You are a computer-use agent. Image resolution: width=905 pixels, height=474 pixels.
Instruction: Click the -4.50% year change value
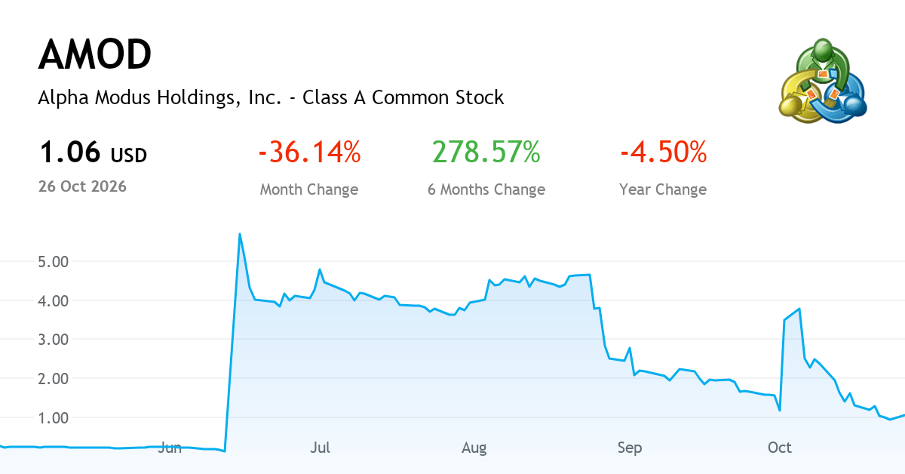[x=664, y=153]
